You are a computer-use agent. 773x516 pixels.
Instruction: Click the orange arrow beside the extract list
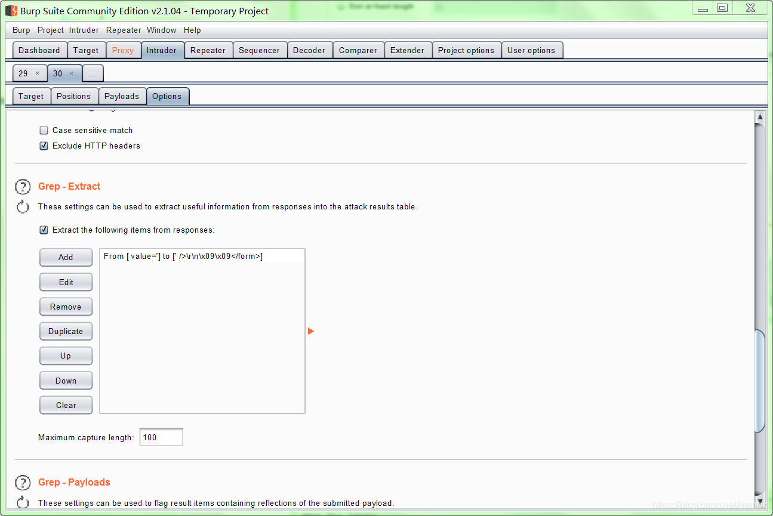coord(310,331)
